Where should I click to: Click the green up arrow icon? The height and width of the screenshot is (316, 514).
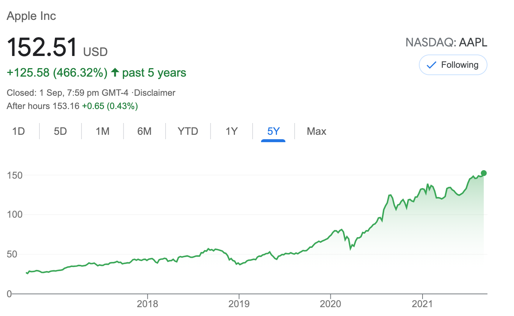point(115,73)
